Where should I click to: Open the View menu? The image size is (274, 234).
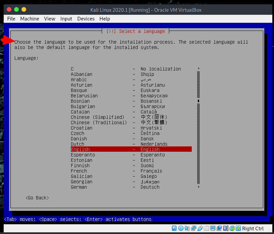pyautogui.click(x=50, y=19)
